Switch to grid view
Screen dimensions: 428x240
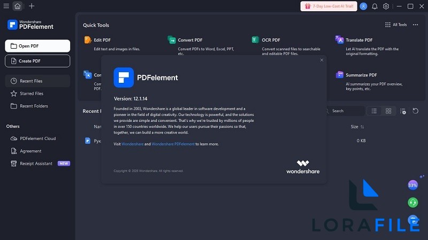pos(388,111)
